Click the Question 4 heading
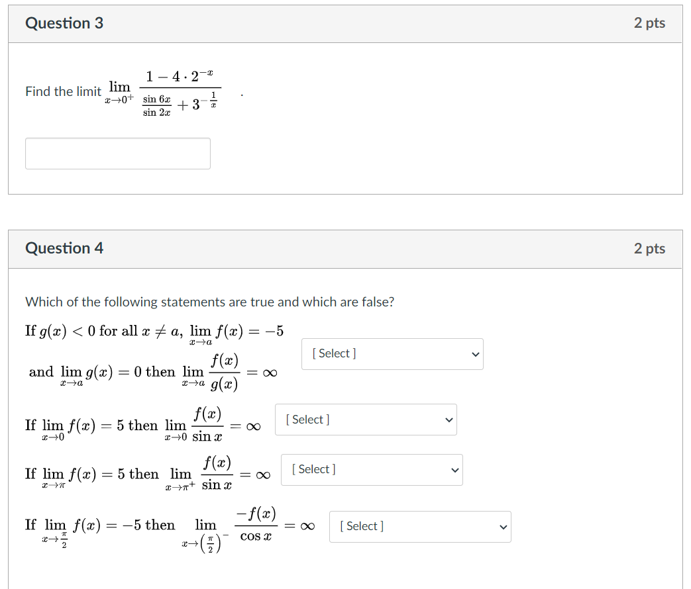The height and width of the screenshot is (589, 691). [x=64, y=248]
